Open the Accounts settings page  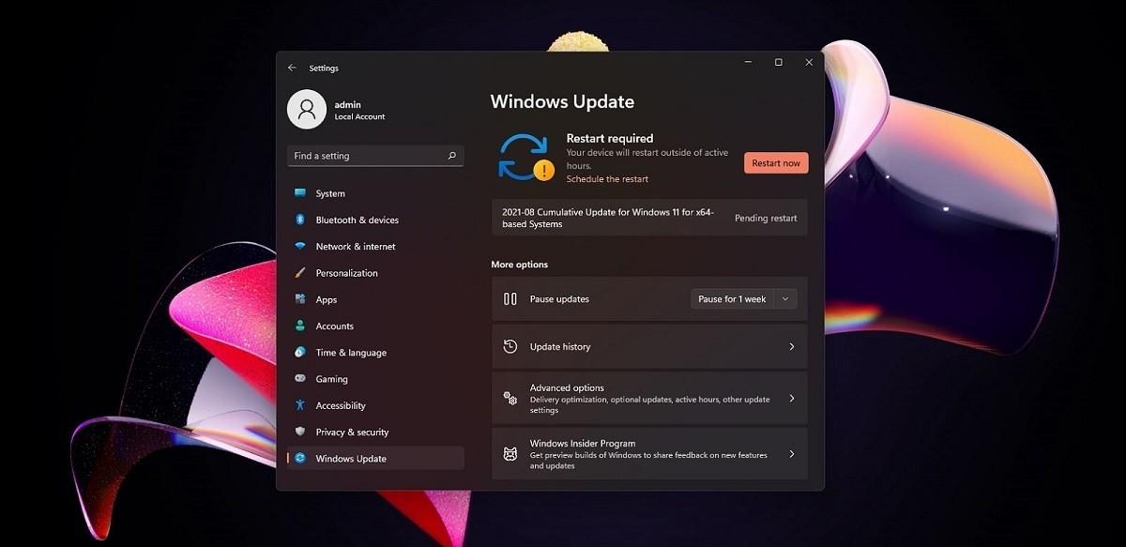pyautogui.click(x=376, y=326)
